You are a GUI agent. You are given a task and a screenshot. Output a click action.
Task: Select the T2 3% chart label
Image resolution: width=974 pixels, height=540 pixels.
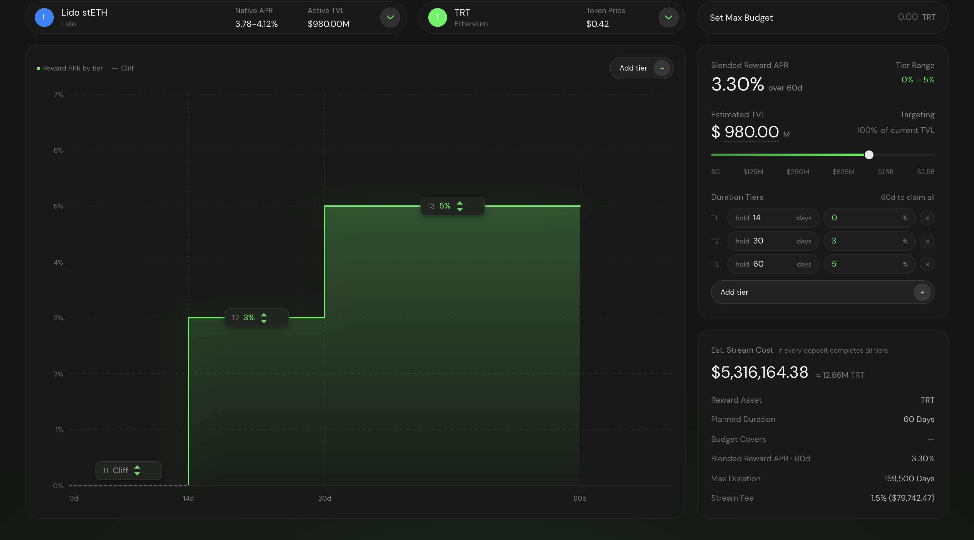[x=257, y=318]
